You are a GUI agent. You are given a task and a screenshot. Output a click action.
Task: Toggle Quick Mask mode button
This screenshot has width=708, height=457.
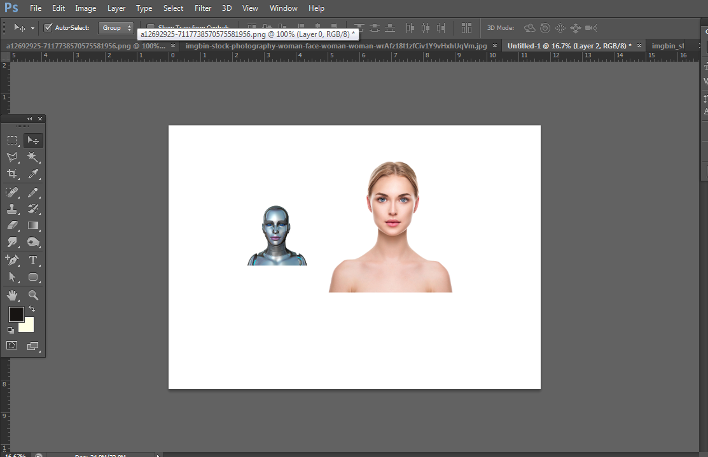click(x=12, y=346)
